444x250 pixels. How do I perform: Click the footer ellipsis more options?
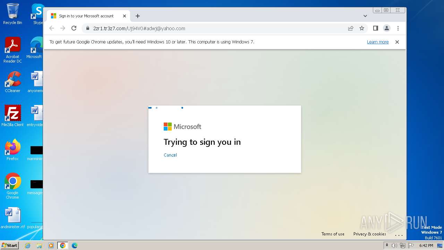click(399, 235)
